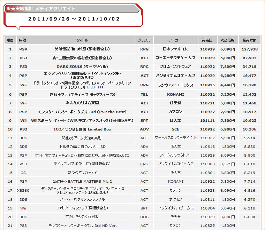This screenshot has height=230, width=265.
Task: Select title 閃乱カグラ -少女達の真影-
Action: 82,138
